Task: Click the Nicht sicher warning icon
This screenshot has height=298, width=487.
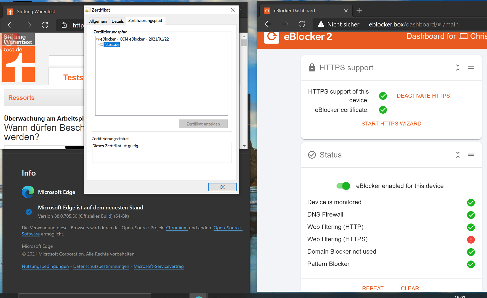Action: pyautogui.click(x=321, y=24)
